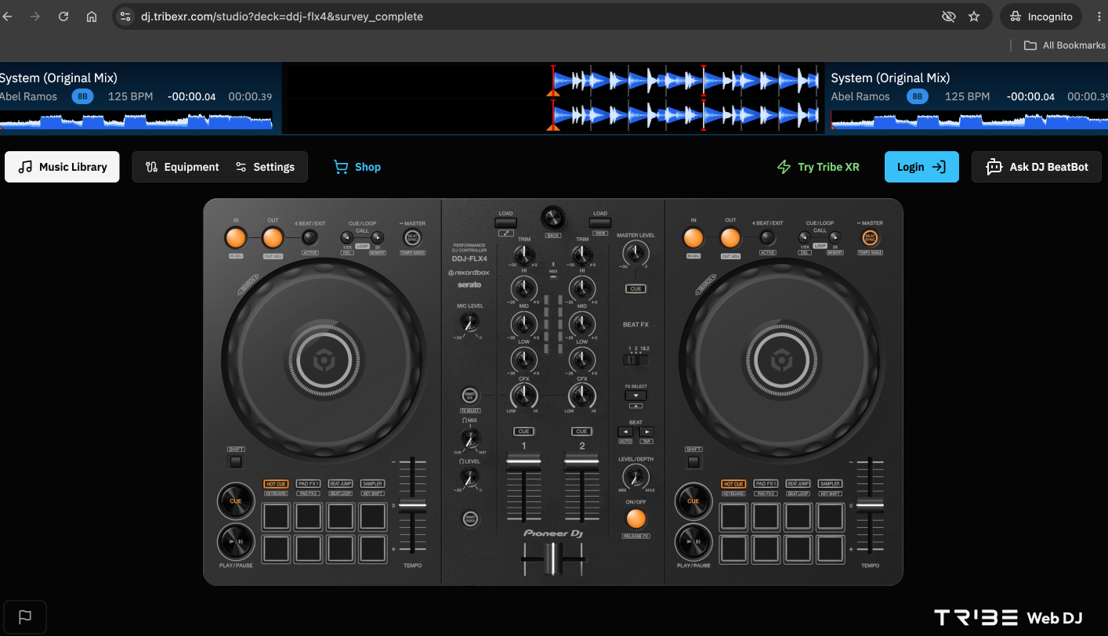Viewport: 1108px width, 636px height.
Task: Click the headphones MIX knob
Action: pos(470,439)
